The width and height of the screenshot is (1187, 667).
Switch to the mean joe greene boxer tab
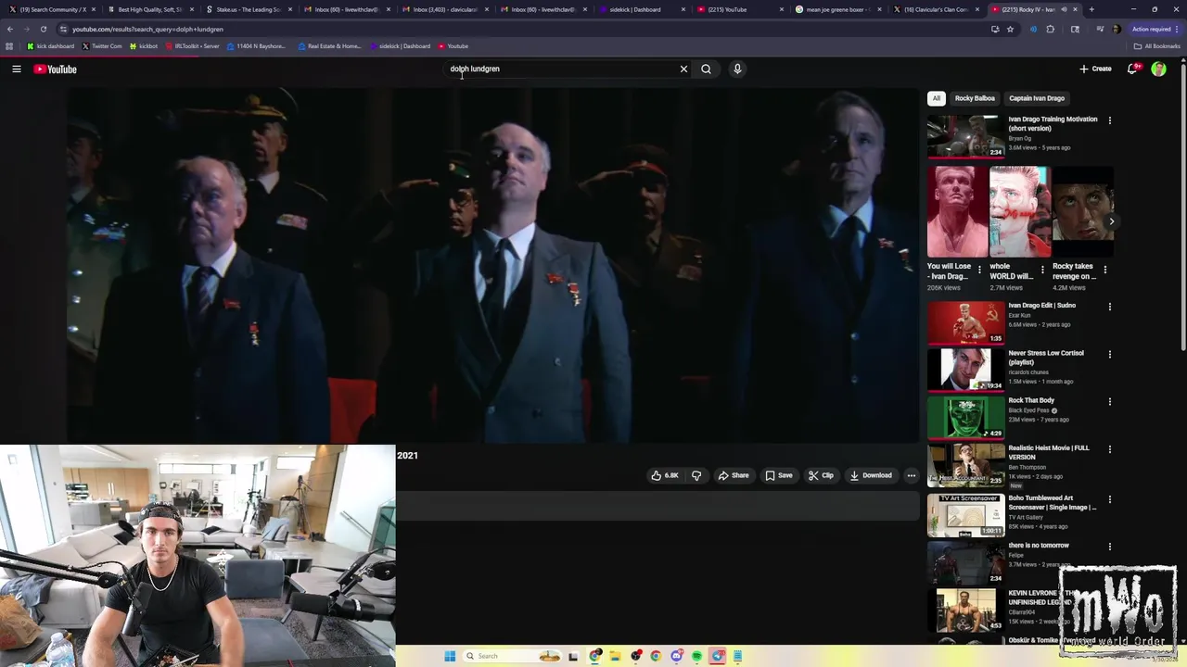(839, 9)
